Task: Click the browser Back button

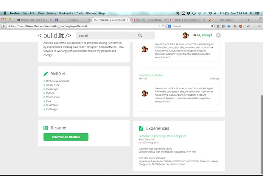Action: coord(4,26)
